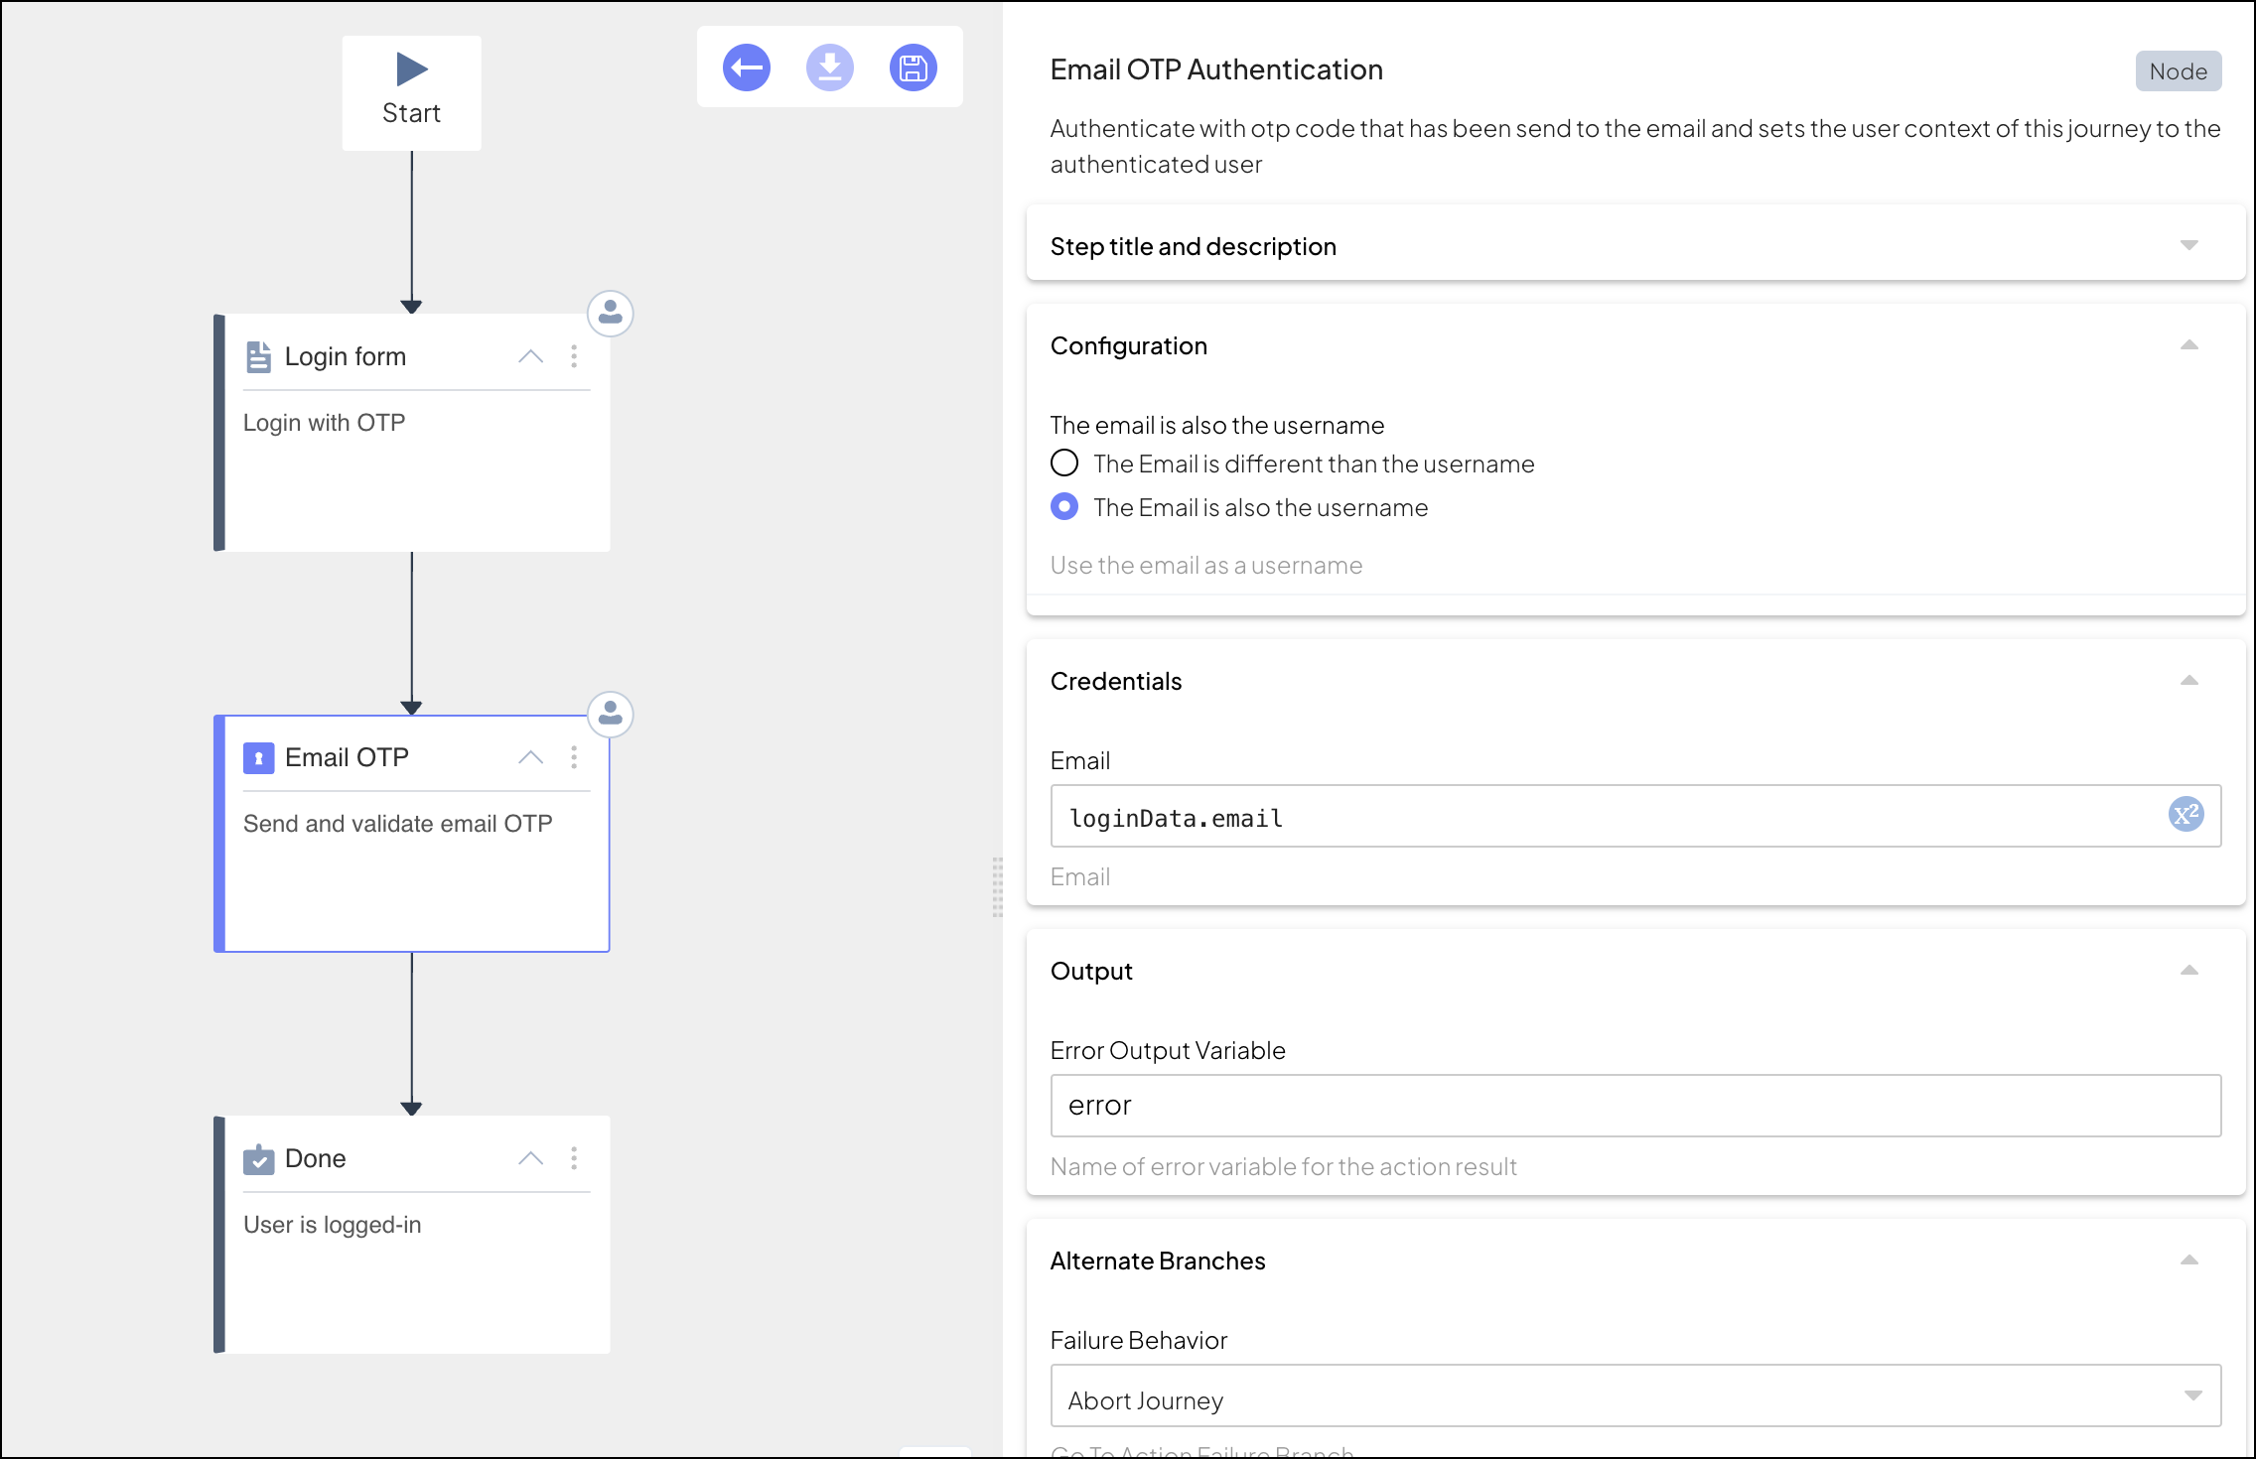Click user badge on Login form node
2256x1459 pixels.
pos(610,314)
